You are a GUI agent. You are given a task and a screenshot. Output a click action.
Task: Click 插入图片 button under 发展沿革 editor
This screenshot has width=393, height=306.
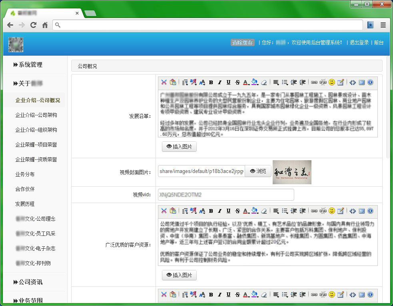pos(179,147)
